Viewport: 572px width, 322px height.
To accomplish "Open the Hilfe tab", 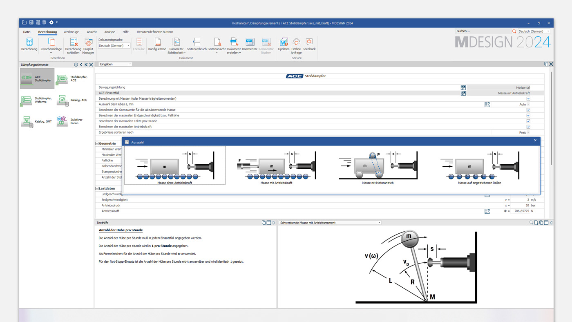I will (125, 32).
